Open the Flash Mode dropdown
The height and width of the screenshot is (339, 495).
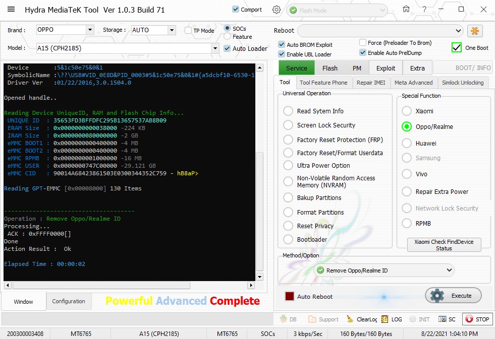[x=337, y=11]
